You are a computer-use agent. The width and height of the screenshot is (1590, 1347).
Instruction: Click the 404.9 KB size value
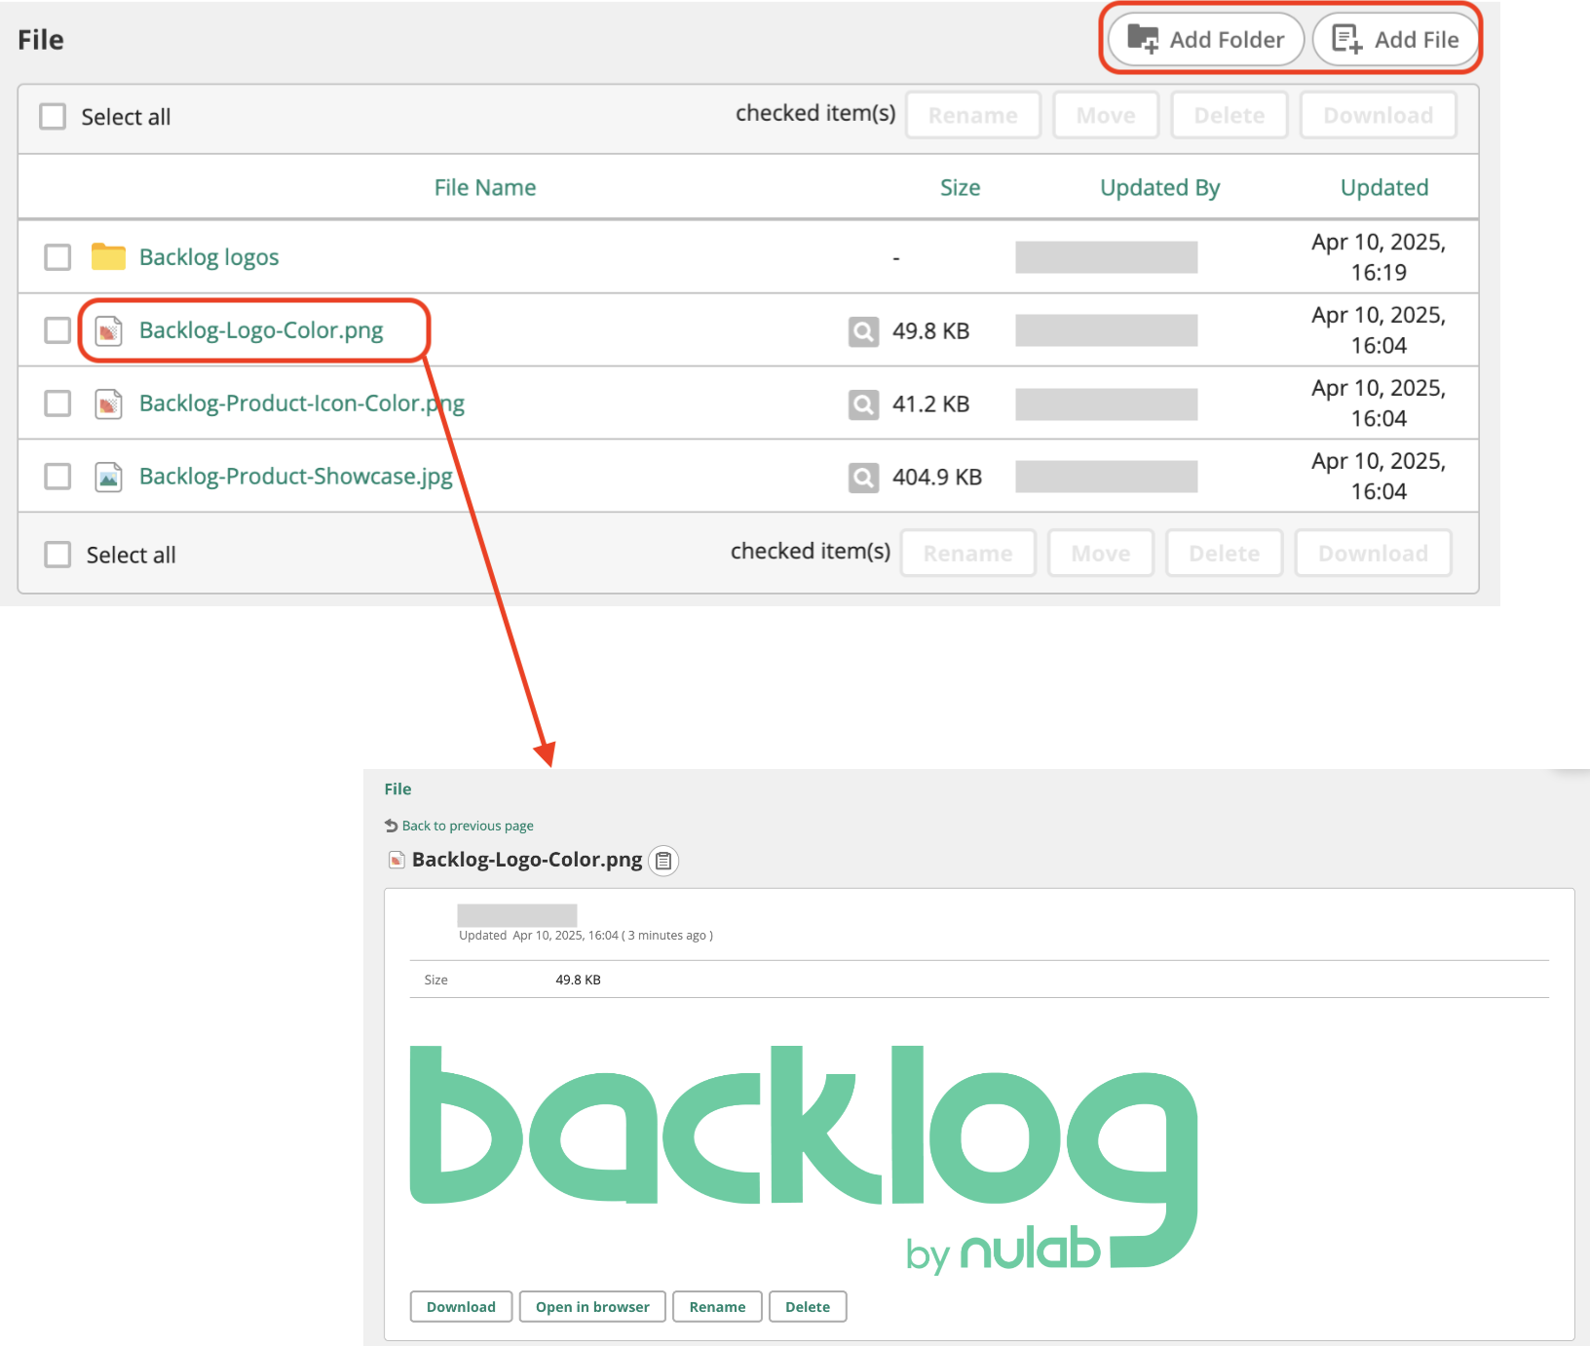(937, 478)
